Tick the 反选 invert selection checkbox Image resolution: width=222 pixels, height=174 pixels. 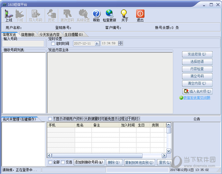pos(63,162)
